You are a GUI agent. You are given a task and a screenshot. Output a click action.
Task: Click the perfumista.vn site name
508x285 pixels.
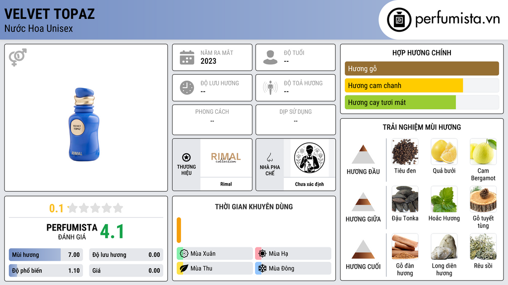coord(457,19)
